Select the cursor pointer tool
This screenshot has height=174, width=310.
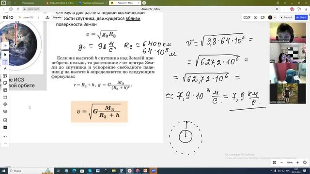pyautogui.click(x=5, y=55)
